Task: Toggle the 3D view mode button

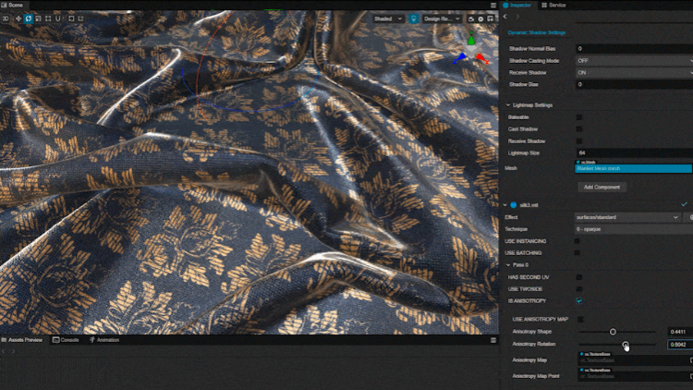Action: tap(6, 18)
